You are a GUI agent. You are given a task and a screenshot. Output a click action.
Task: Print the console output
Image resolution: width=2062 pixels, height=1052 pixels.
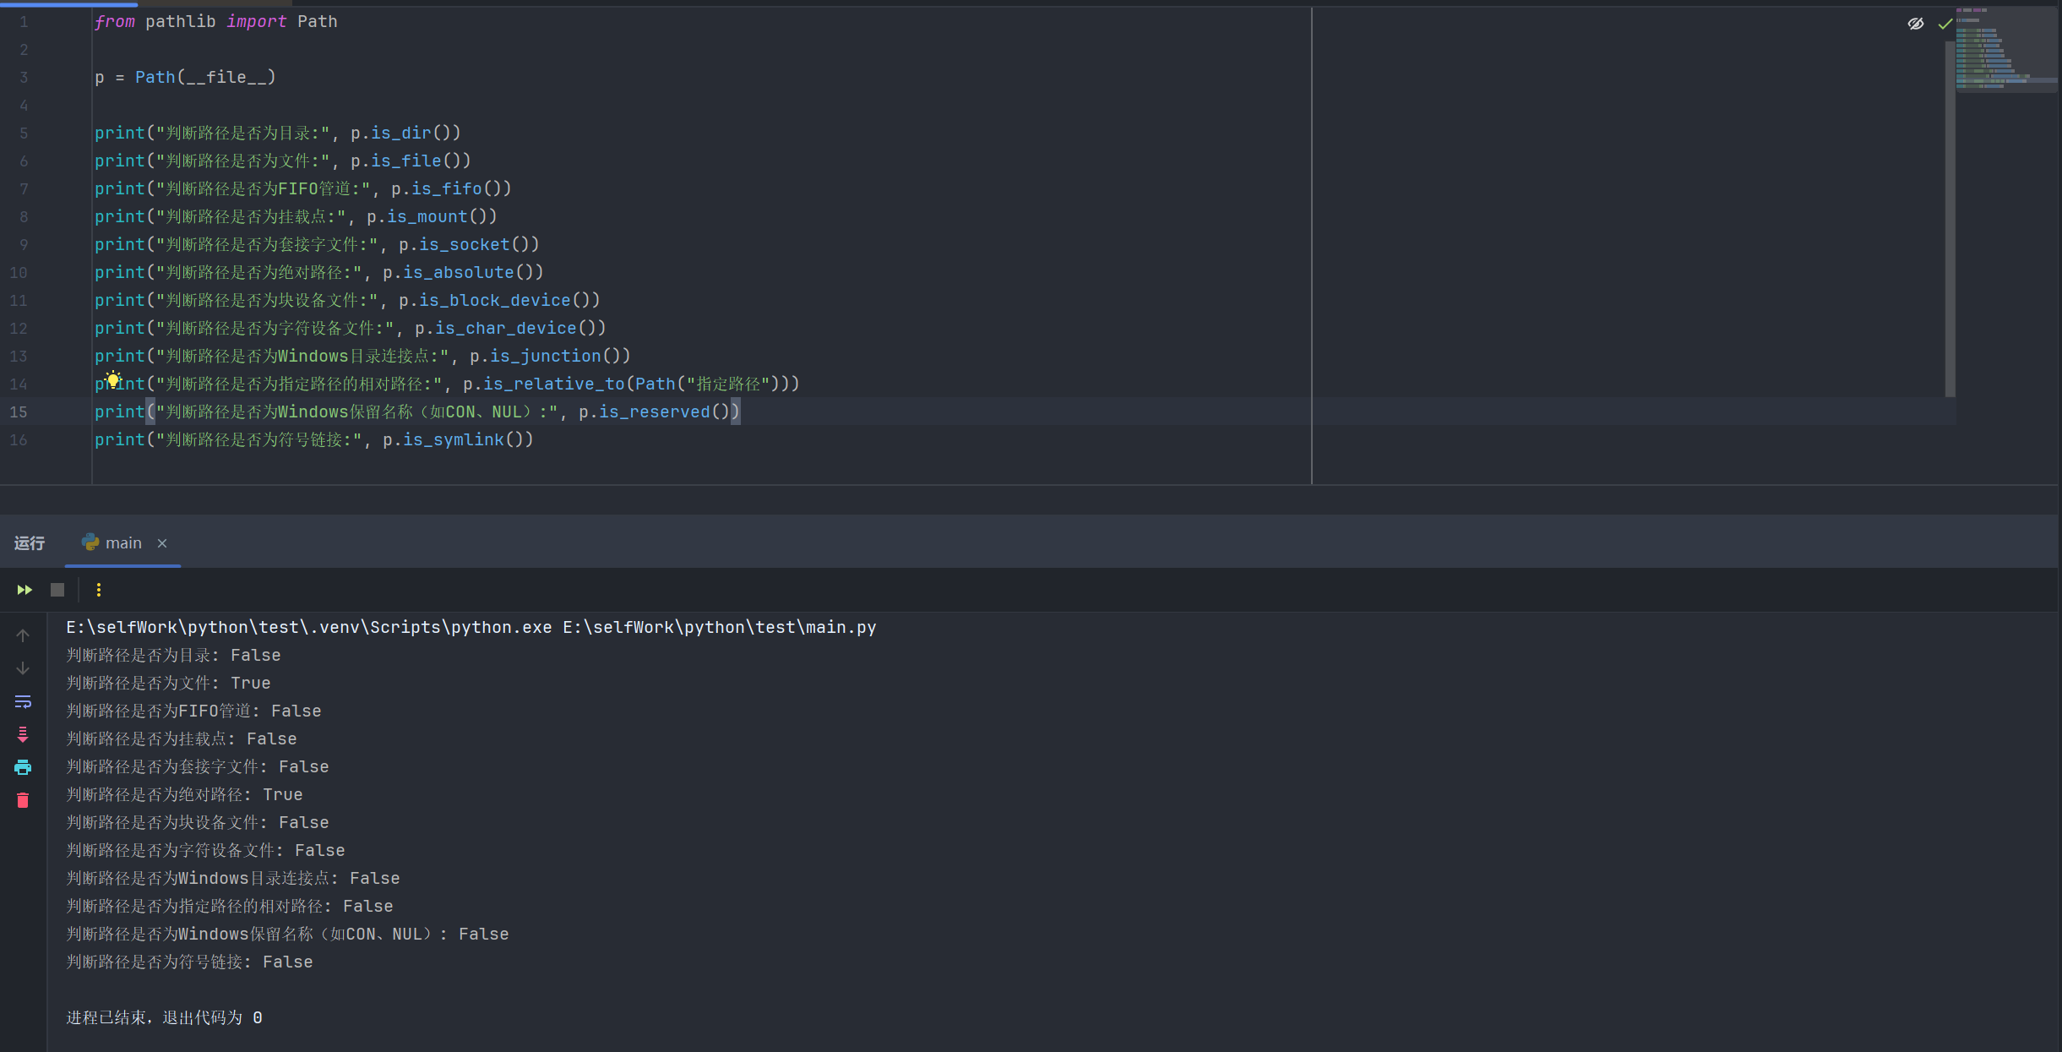[23, 767]
